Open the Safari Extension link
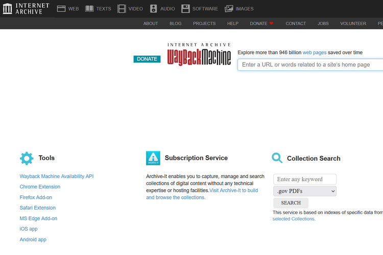The image size is (383, 255). coord(37,208)
